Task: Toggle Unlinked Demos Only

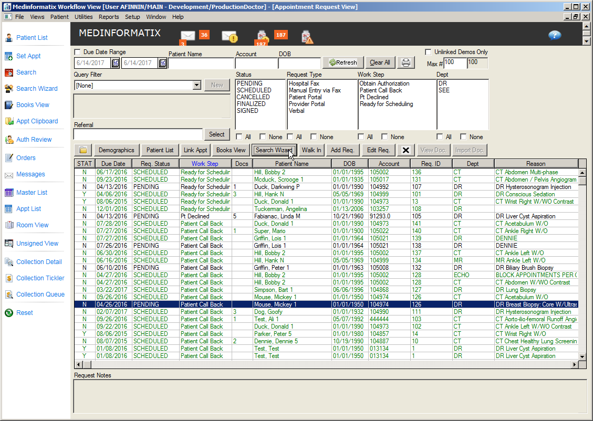Action: pos(428,51)
